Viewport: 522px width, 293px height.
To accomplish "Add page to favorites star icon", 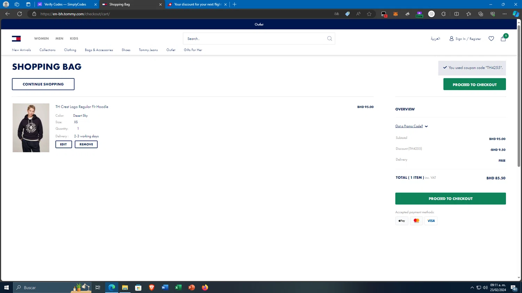I will point(369,14).
